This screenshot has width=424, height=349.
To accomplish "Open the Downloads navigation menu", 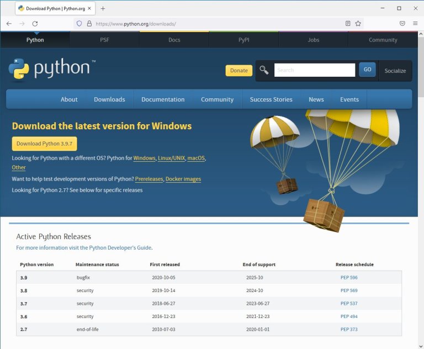I will coord(109,99).
